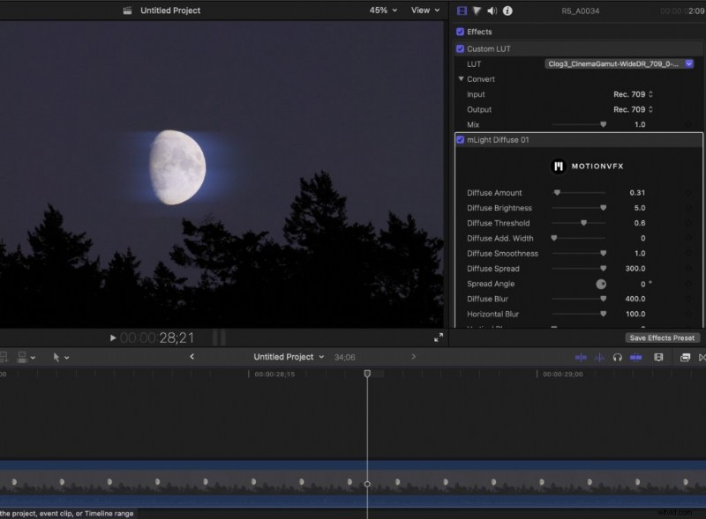Open the Audio inspector speaker icon
This screenshot has width=706, height=519.
click(x=492, y=11)
